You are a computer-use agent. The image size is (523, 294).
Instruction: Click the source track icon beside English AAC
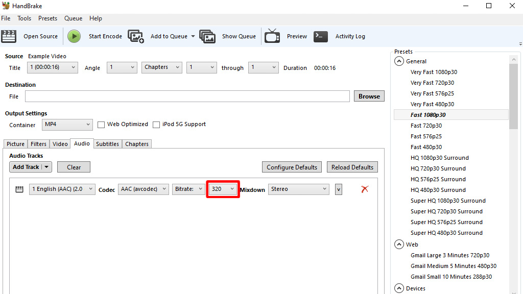click(19, 189)
